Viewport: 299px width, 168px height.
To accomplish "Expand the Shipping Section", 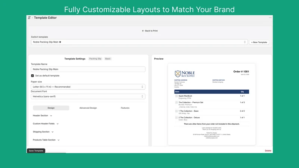I will [43, 132].
